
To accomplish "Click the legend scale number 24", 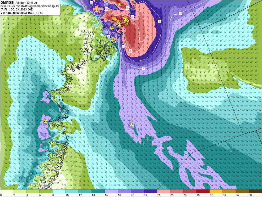I will point(159,195).
